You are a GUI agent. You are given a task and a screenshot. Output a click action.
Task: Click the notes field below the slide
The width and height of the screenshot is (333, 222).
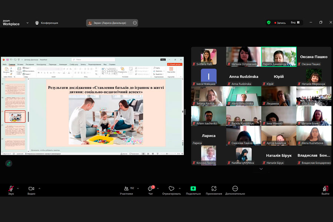click(x=106, y=150)
